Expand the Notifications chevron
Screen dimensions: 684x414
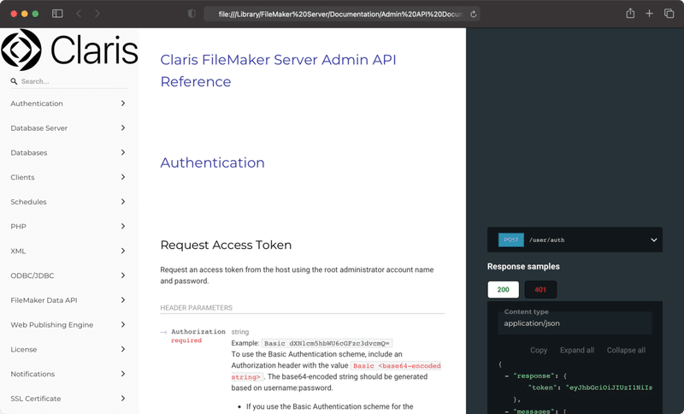[123, 374]
